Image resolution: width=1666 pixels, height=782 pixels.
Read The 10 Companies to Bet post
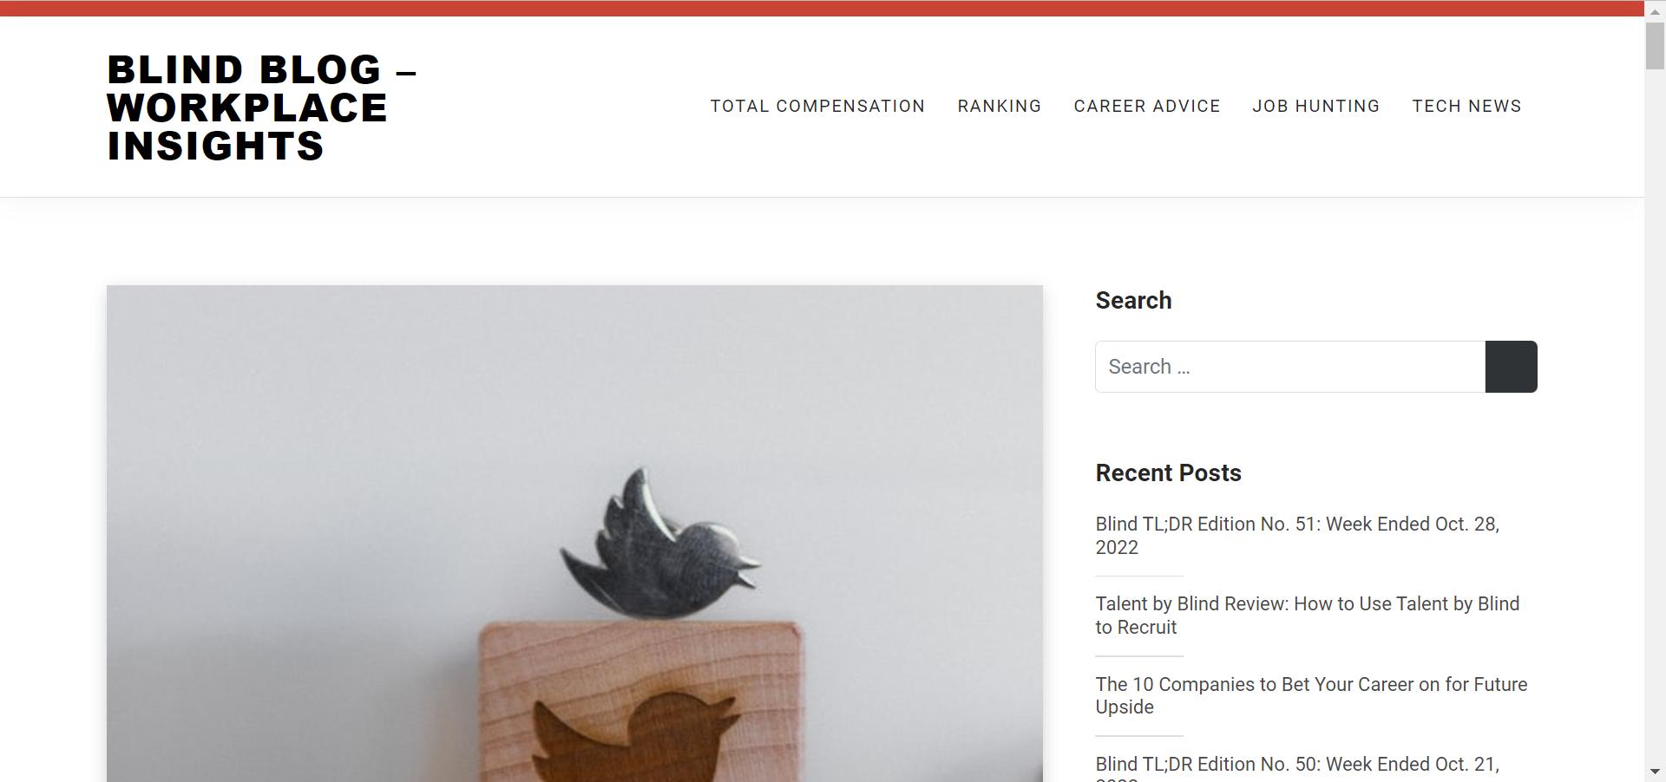pos(1311,695)
